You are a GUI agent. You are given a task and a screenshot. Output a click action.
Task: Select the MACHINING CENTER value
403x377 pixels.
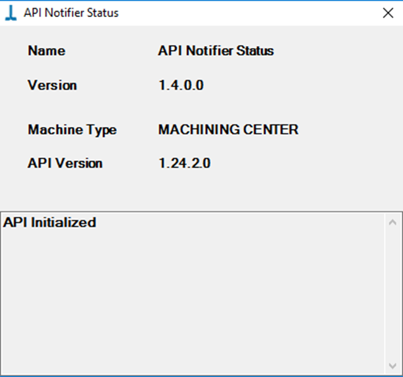(x=228, y=129)
